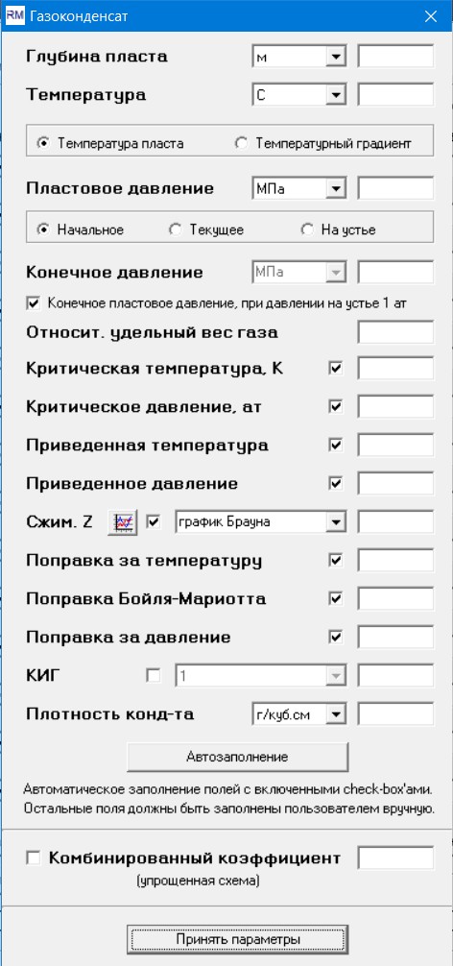Close the Газоконденсат dialog
Viewport: 453px width, 966px height.
pos(431,16)
